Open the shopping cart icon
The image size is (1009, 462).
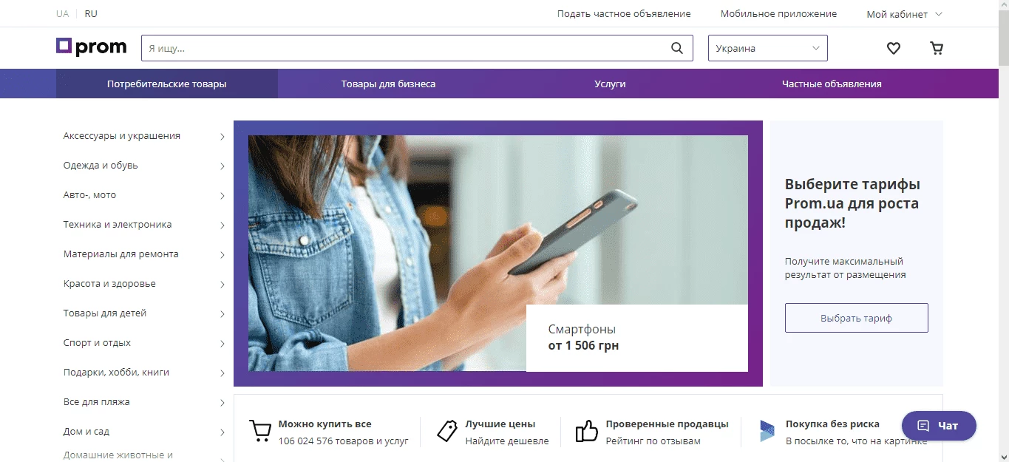pos(937,49)
